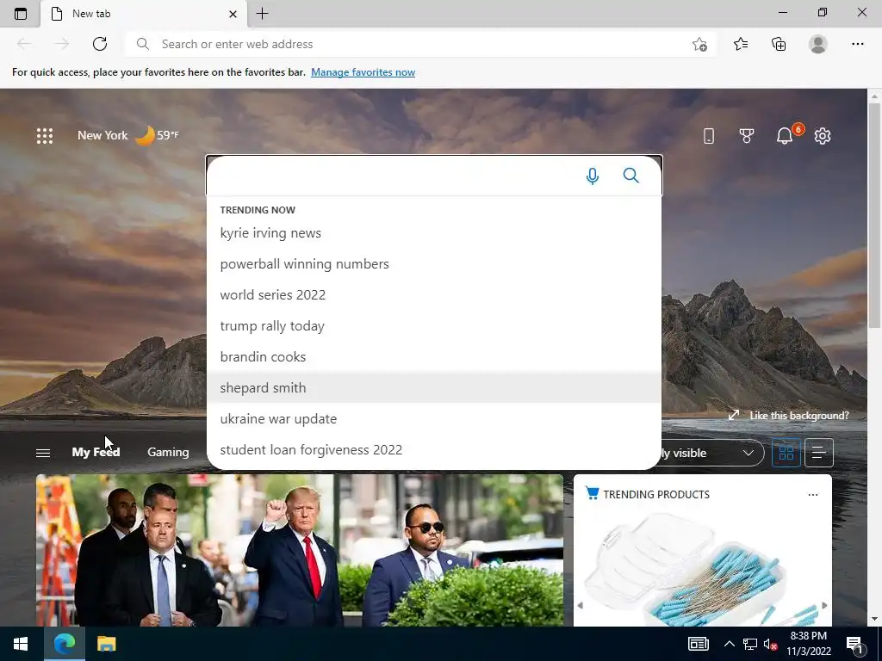The image size is (882, 661).
Task: Open the clock showing 8:38 PM
Action: (808, 644)
